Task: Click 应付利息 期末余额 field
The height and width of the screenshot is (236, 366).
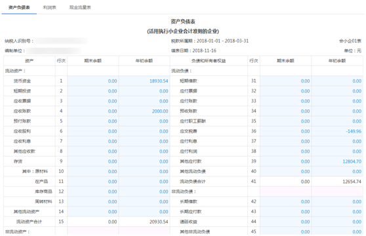Action: click(286, 141)
